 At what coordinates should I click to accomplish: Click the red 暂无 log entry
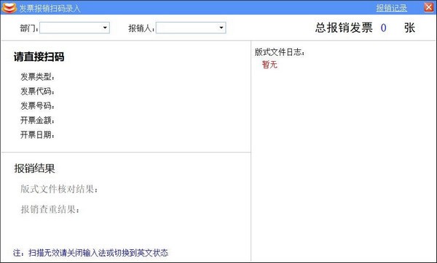269,65
